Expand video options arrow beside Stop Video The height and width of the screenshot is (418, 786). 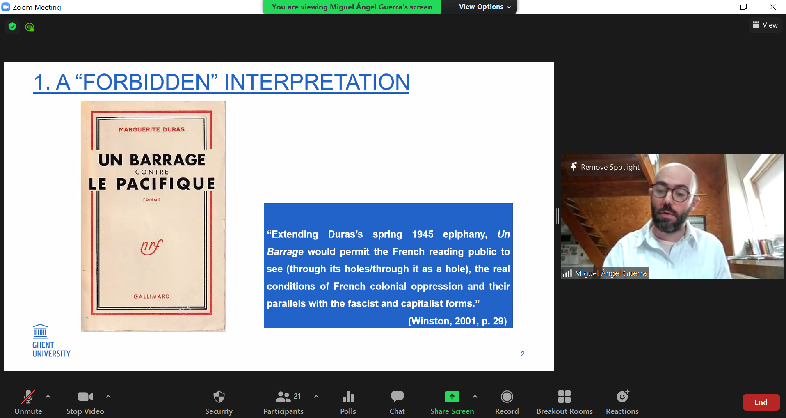pos(108,397)
